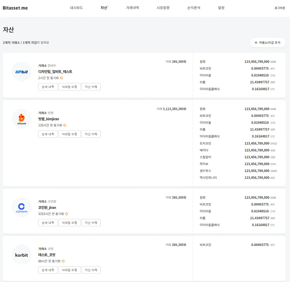Image resolution: width=290 pixels, height=282 pixels.
Task: Click the 로그아웃 link
Action: (280, 8)
